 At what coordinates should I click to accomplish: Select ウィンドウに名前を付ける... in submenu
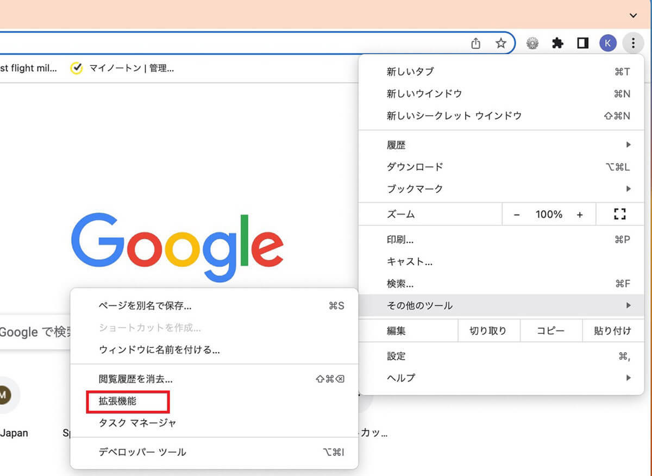[x=214, y=349]
